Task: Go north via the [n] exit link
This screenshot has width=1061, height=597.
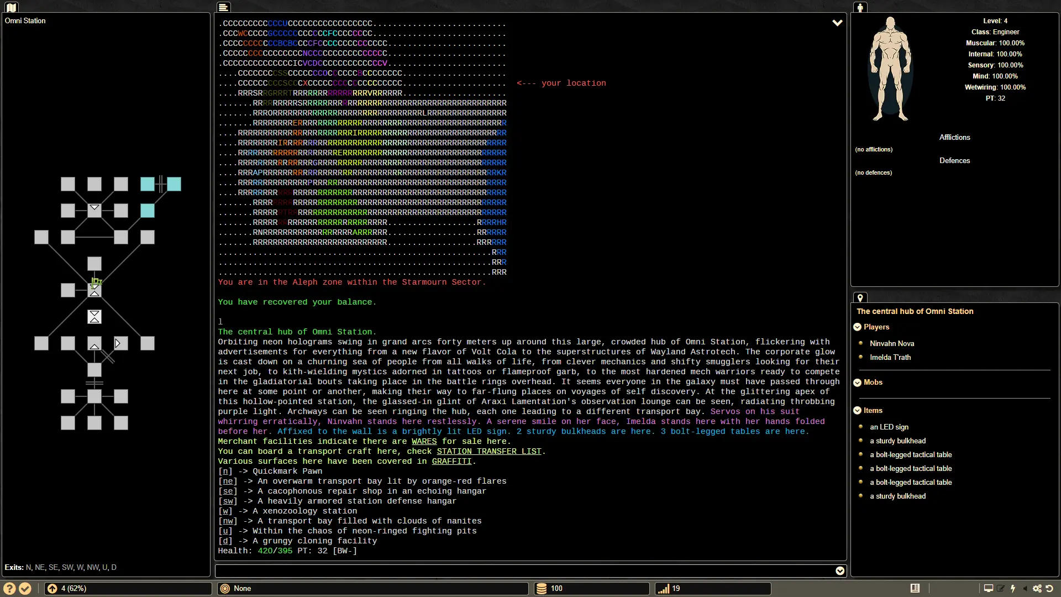Action: [x=225, y=472]
